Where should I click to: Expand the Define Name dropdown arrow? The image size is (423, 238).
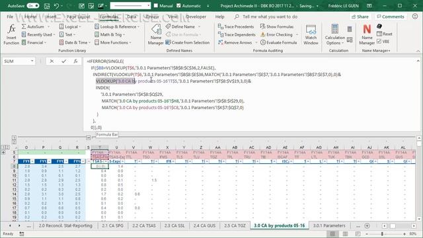point(200,26)
